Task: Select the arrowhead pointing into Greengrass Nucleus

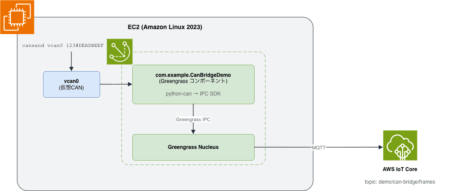Action: [x=193, y=132]
